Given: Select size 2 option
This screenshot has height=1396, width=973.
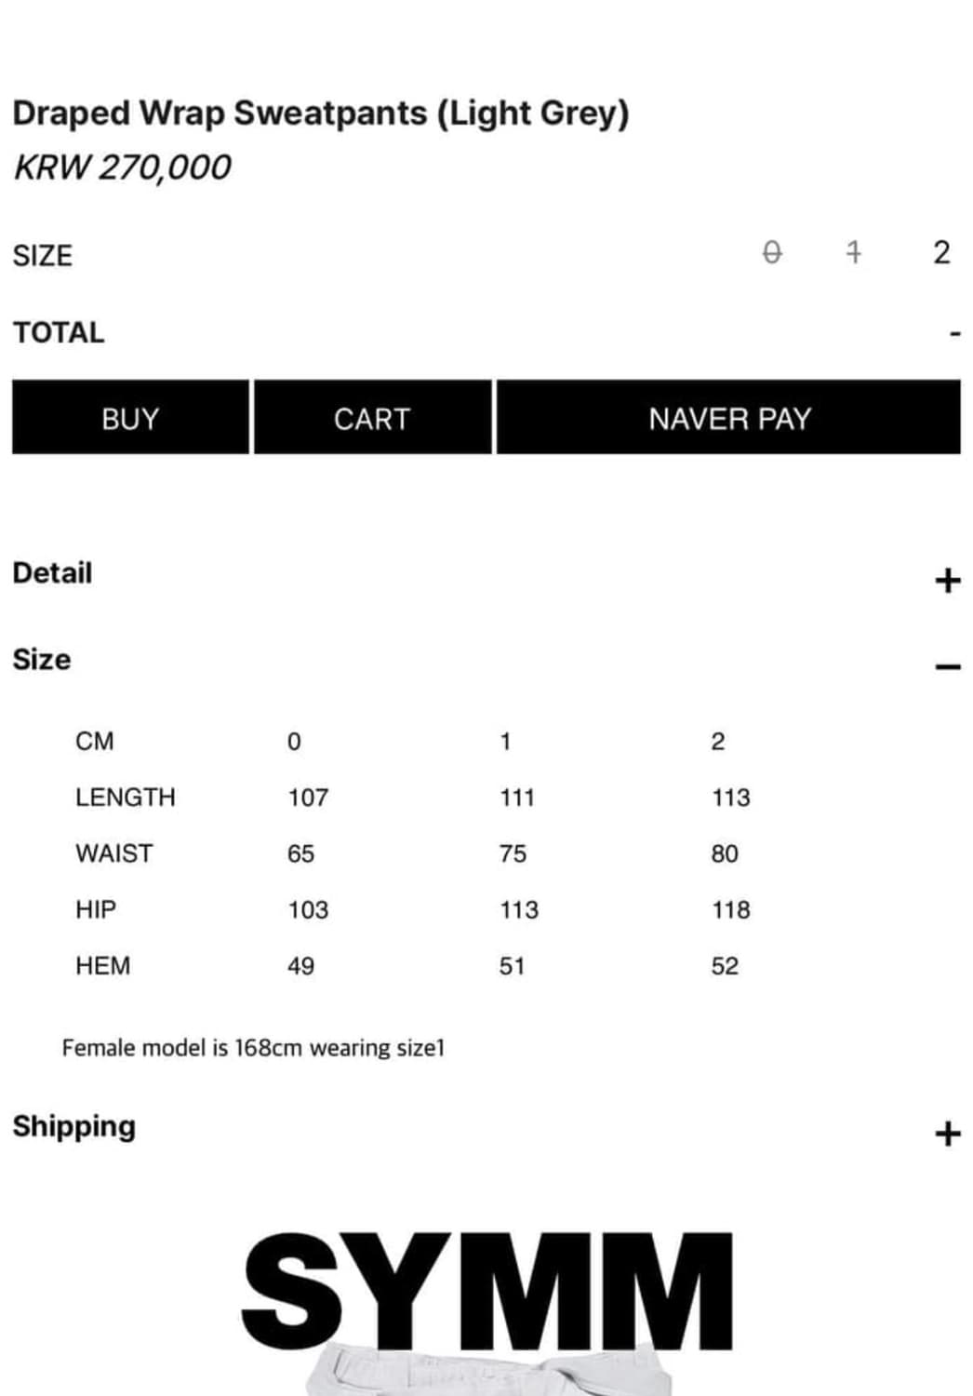Looking at the screenshot, I should (941, 253).
